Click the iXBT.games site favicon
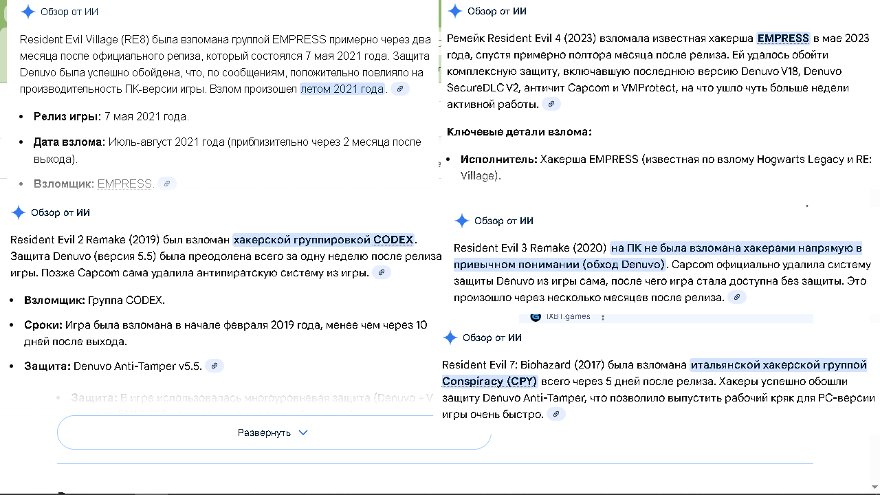 point(536,317)
